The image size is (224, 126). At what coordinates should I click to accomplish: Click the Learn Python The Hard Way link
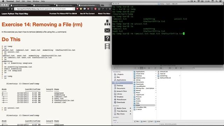point(15,14)
